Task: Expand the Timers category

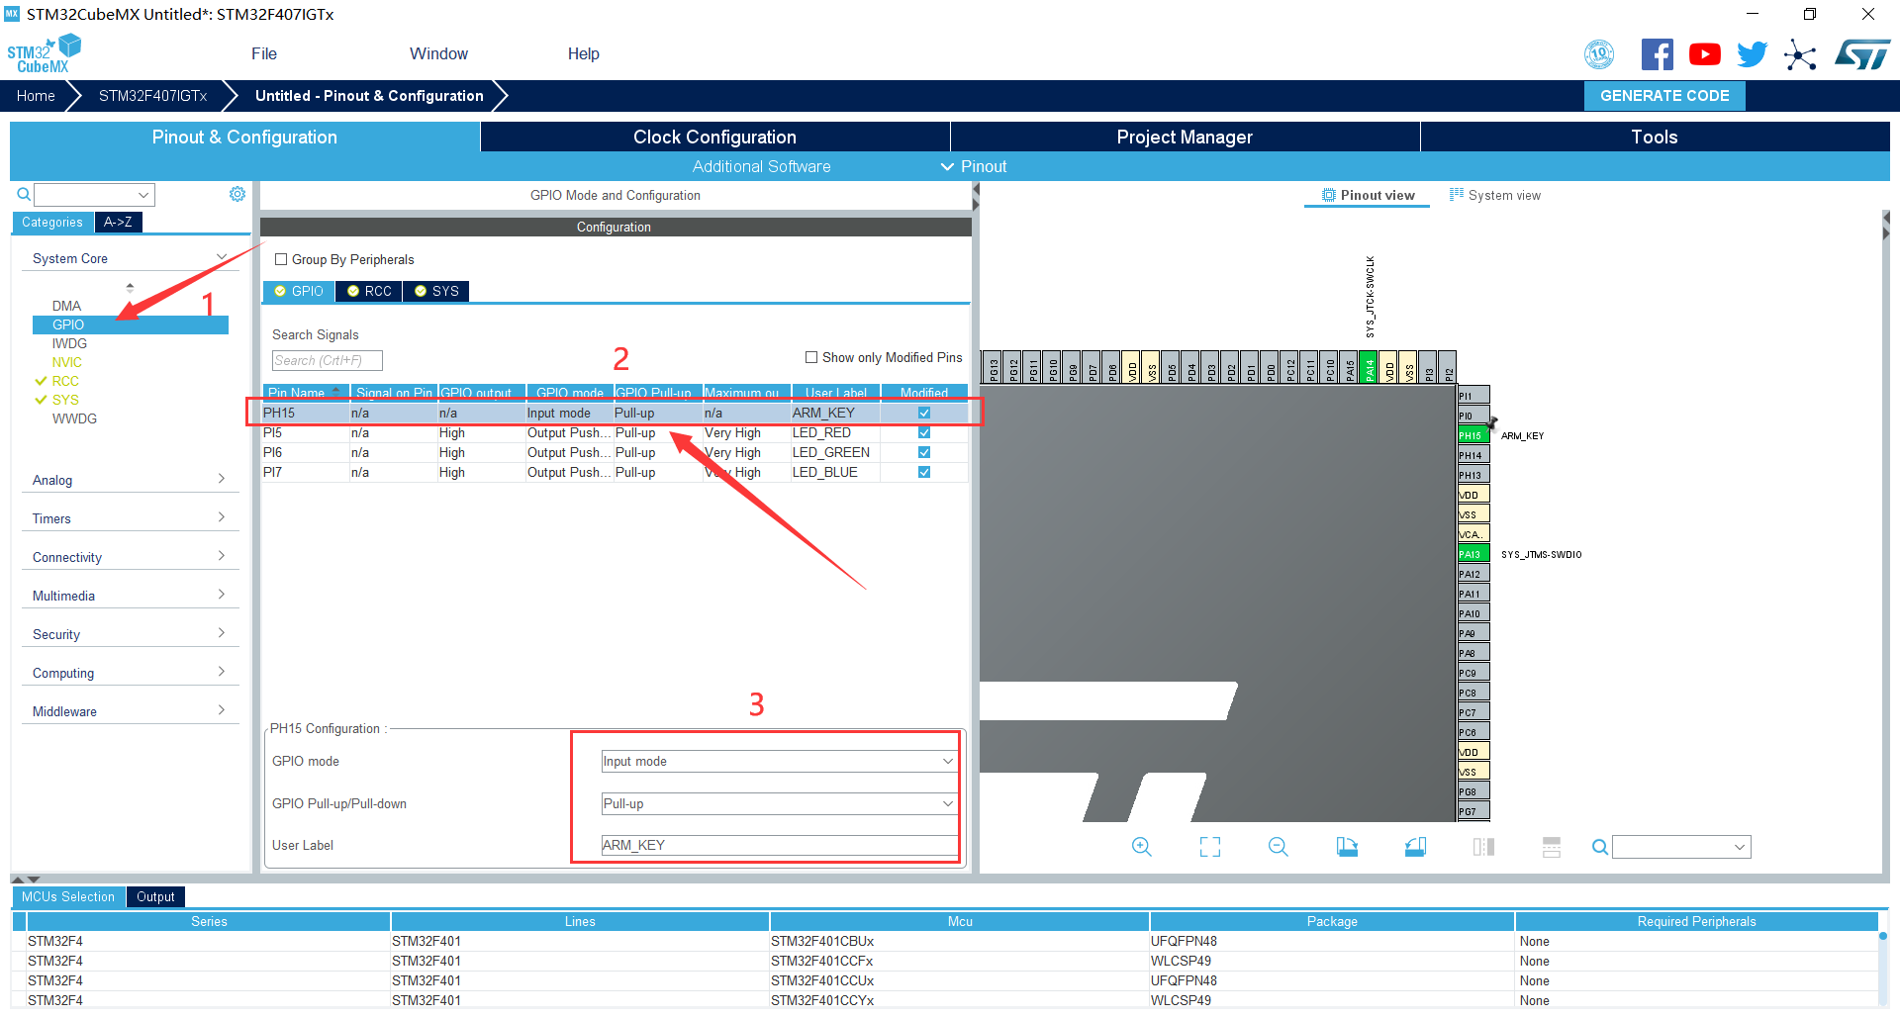Action: pos(129,518)
